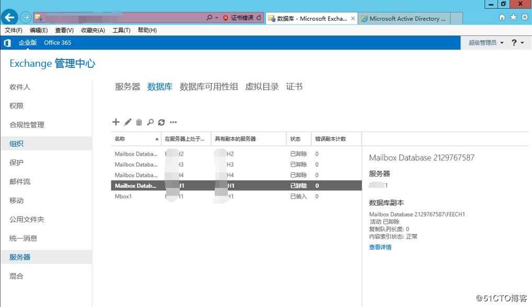The width and height of the screenshot is (532, 307).
Task: Go to 服务器 in left sidebar
Action: click(47, 257)
